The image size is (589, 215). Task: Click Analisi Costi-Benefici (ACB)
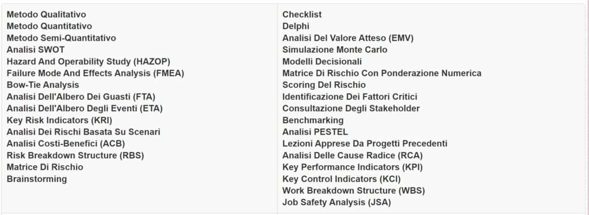(x=66, y=143)
